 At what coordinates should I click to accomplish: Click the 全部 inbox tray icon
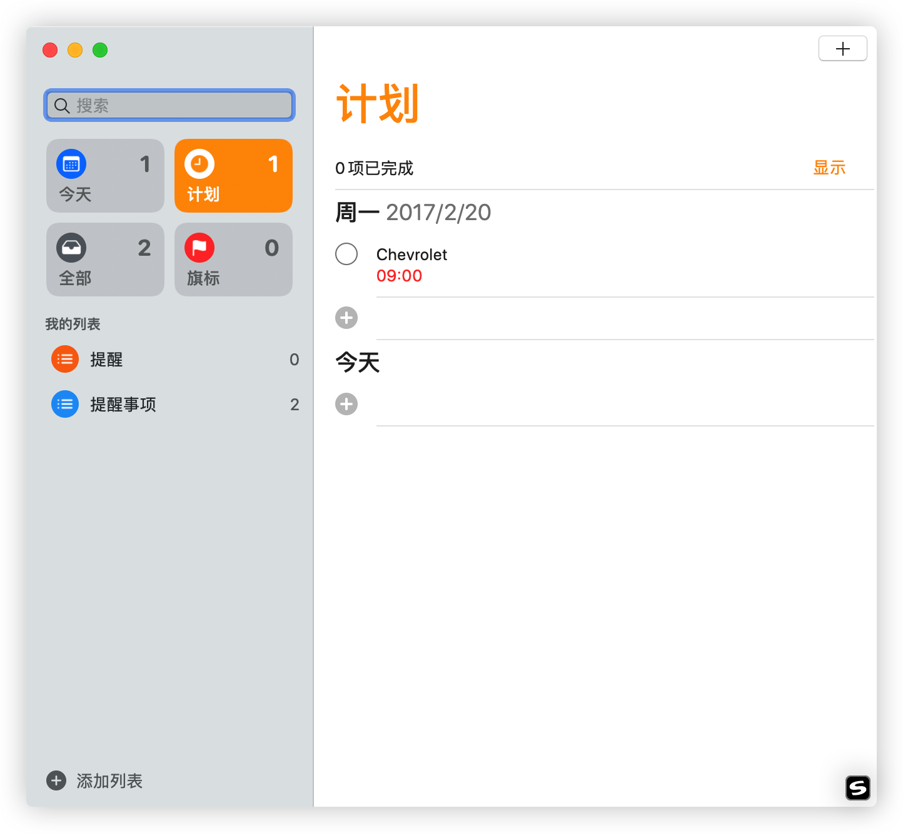[x=71, y=248]
